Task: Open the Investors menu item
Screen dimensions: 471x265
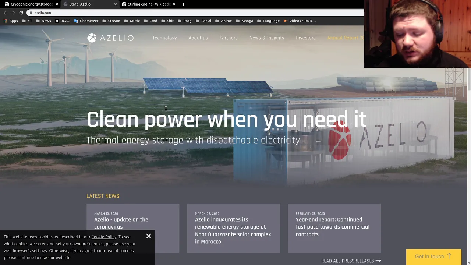Action: point(306,38)
